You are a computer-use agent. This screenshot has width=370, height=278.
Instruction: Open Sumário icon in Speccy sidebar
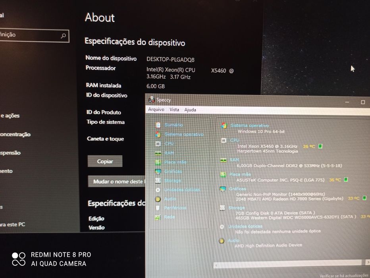[158, 125]
